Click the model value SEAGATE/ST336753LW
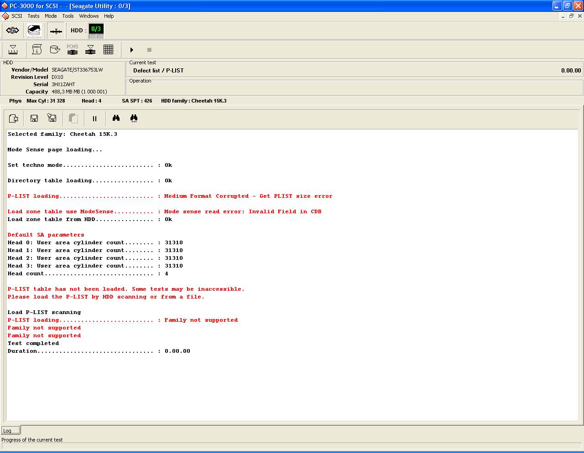 (x=77, y=70)
